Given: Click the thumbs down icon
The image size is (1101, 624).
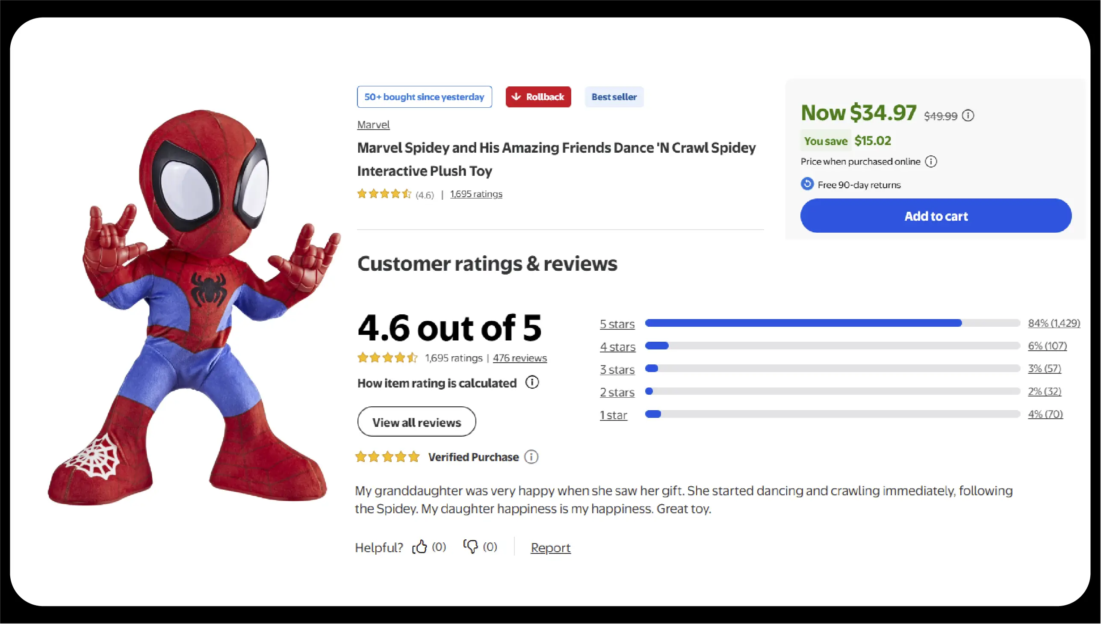Looking at the screenshot, I should click(x=470, y=547).
